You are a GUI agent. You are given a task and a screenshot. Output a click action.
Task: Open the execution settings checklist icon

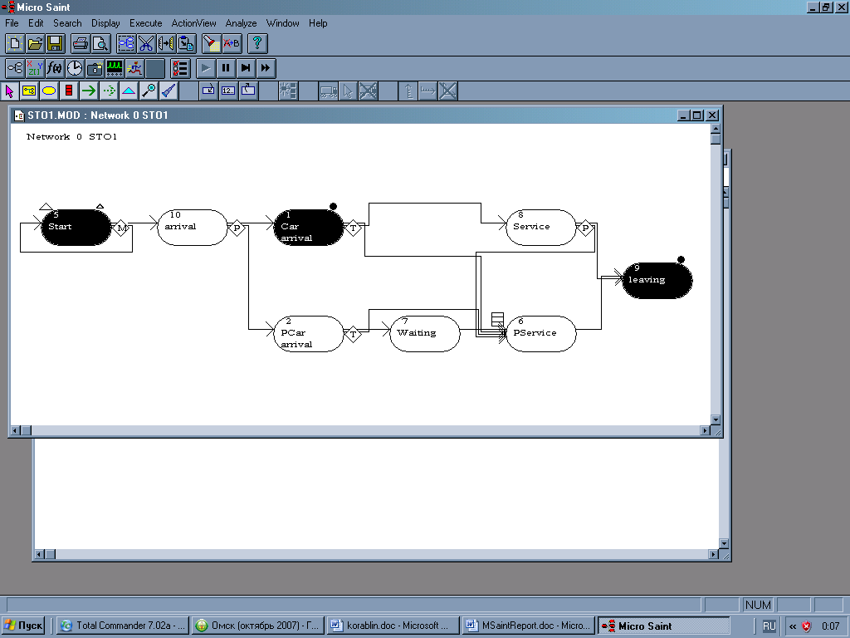(x=179, y=68)
